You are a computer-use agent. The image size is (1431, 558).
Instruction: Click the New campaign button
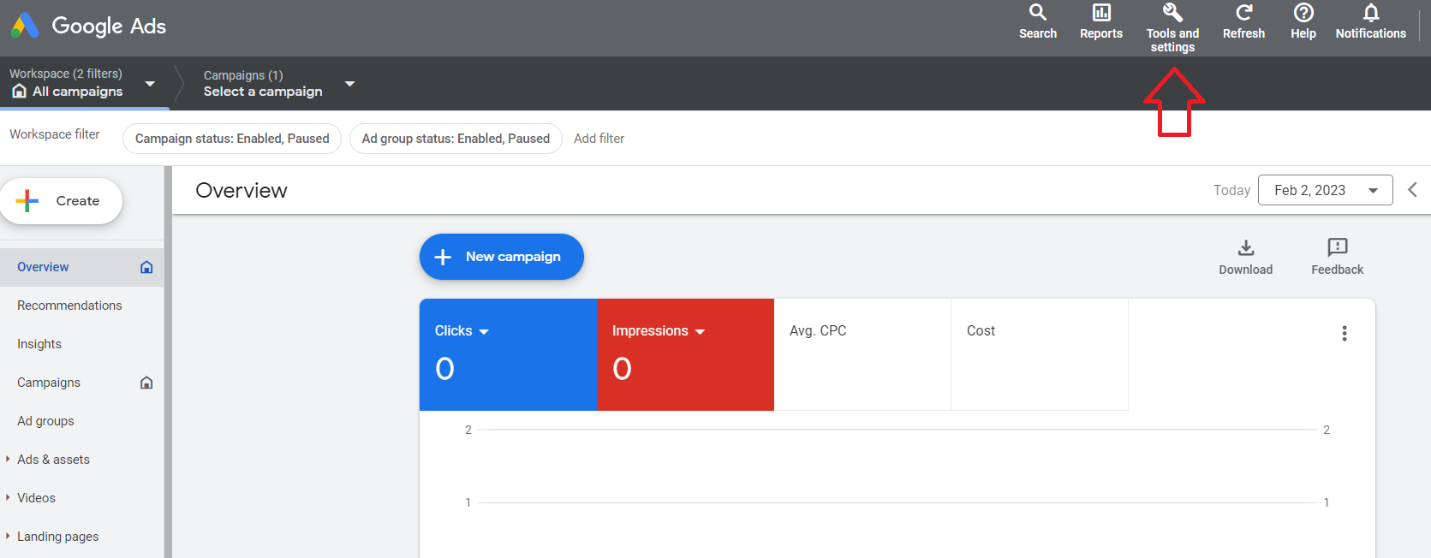(502, 257)
